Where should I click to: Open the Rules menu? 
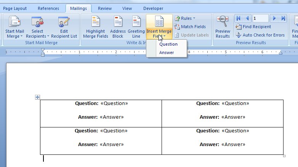coord(185,18)
